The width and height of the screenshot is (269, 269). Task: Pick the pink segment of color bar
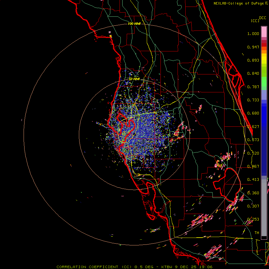[x=264, y=32]
